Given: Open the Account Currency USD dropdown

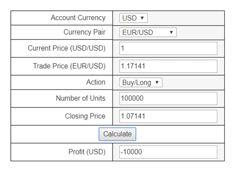Looking at the screenshot, I should [x=133, y=18].
